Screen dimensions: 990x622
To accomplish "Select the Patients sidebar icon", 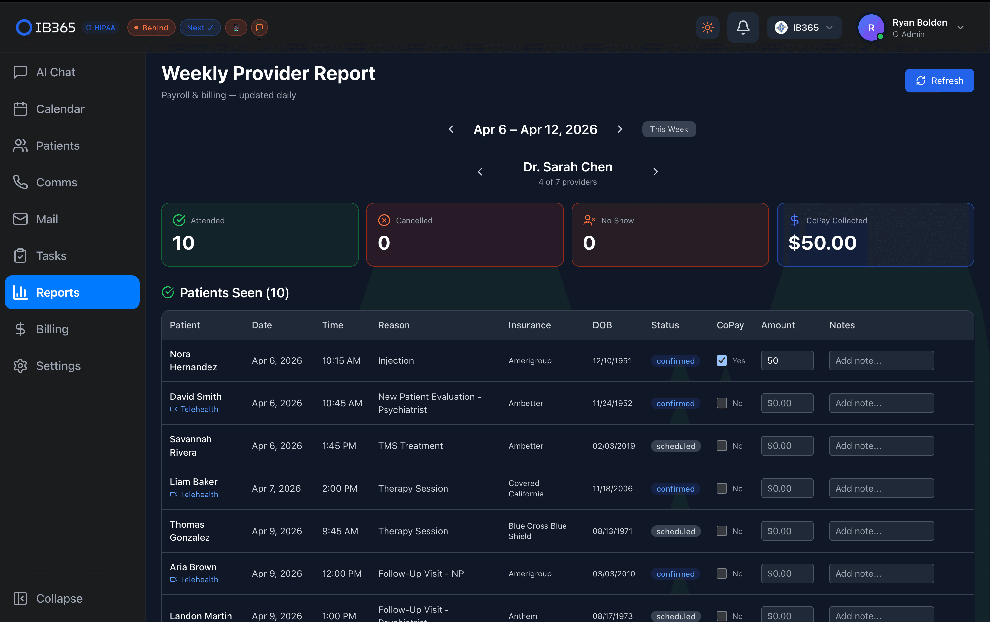I will (21, 145).
